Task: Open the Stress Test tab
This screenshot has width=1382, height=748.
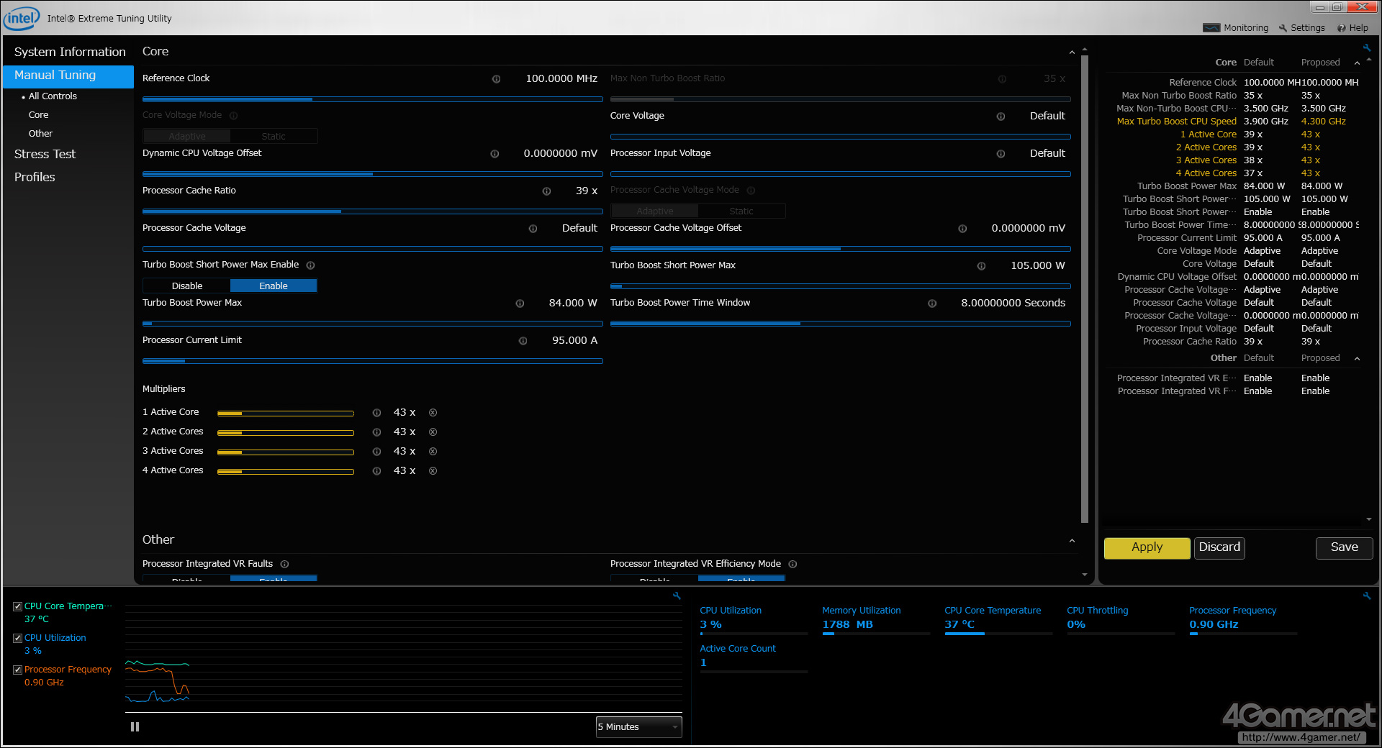Action: click(45, 154)
